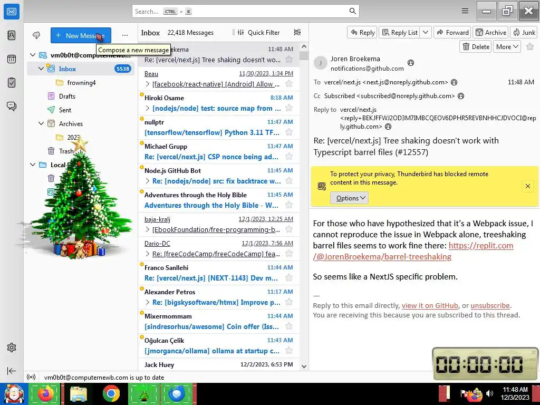Expand the Hiroki Osame thread
540x405 pixels.
click(x=148, y=108)
